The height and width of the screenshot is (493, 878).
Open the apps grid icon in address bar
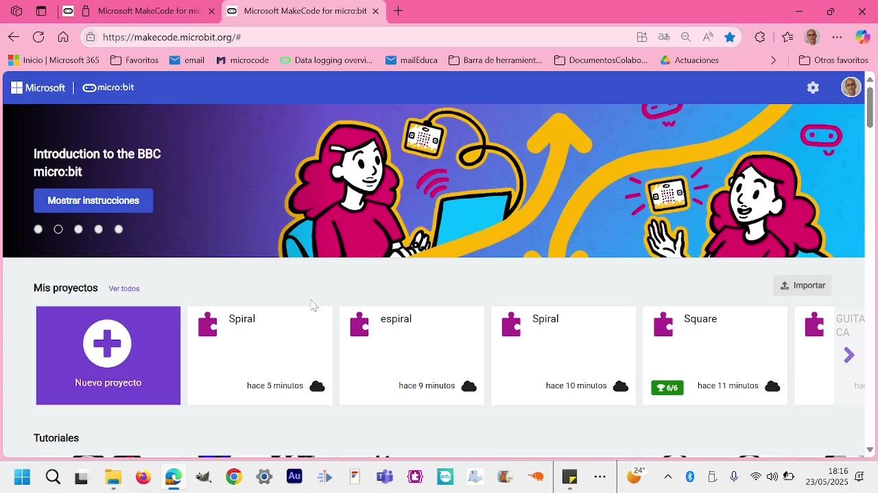point(642,37)
